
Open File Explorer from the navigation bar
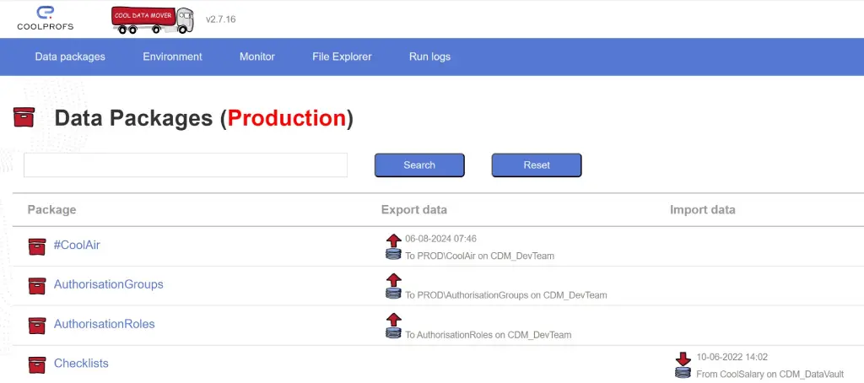342,57
